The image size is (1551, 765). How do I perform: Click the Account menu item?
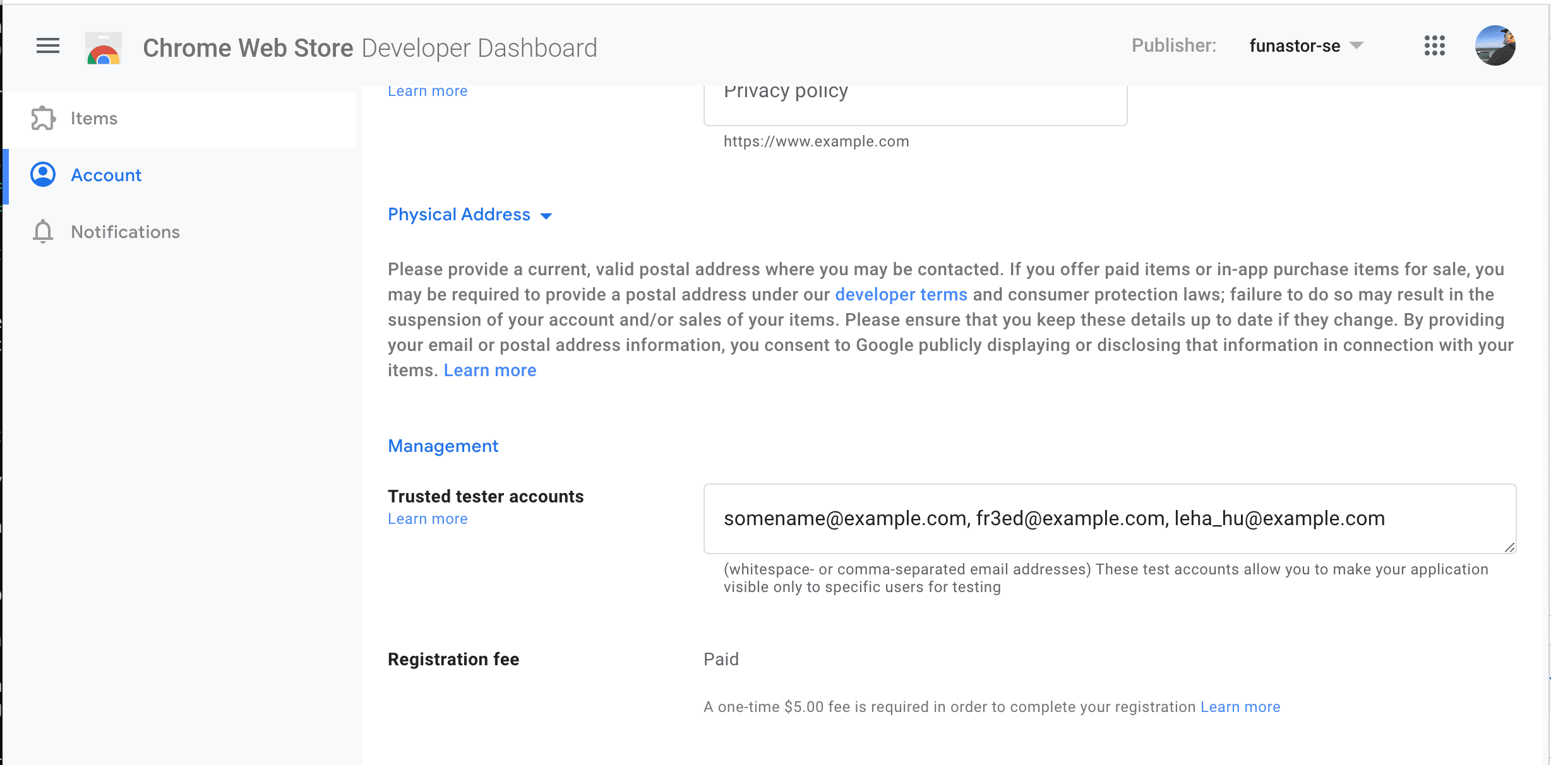pos(106,175)
